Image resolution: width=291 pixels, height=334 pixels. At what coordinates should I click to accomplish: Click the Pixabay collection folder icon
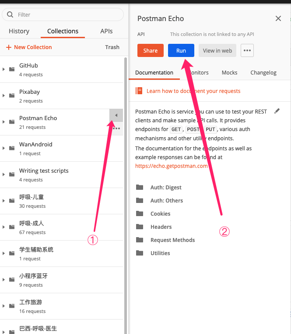[x=12, y=96]
